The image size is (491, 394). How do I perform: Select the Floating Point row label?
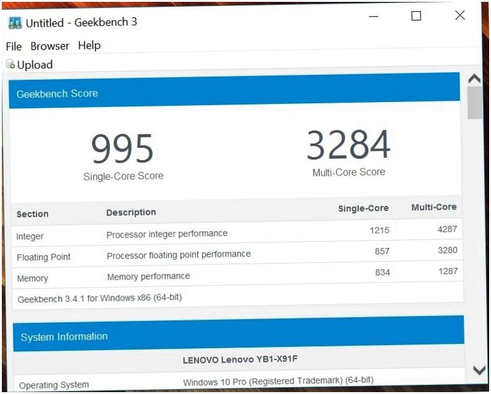tap(43, 257)
